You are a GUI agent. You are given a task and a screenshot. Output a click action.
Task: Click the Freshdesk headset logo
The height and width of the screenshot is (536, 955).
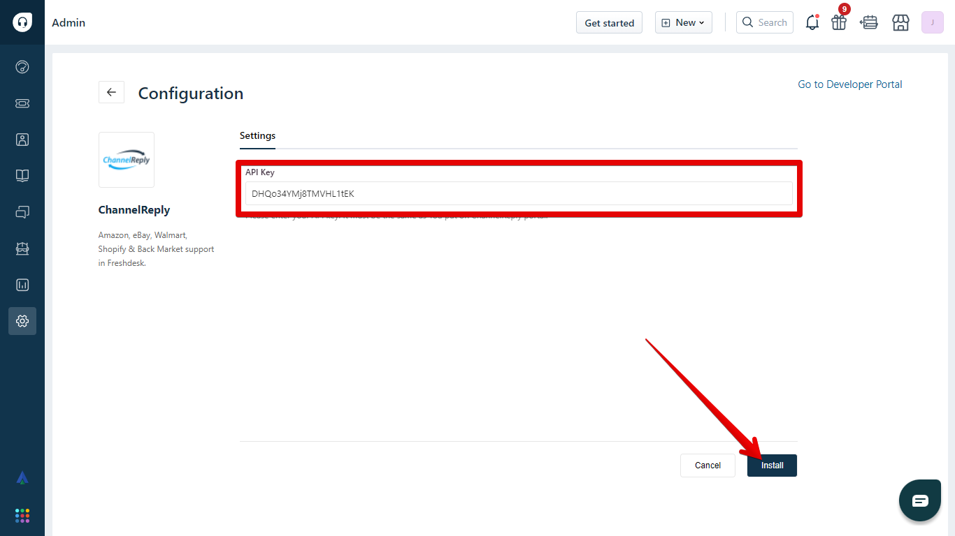click(22, 22)
